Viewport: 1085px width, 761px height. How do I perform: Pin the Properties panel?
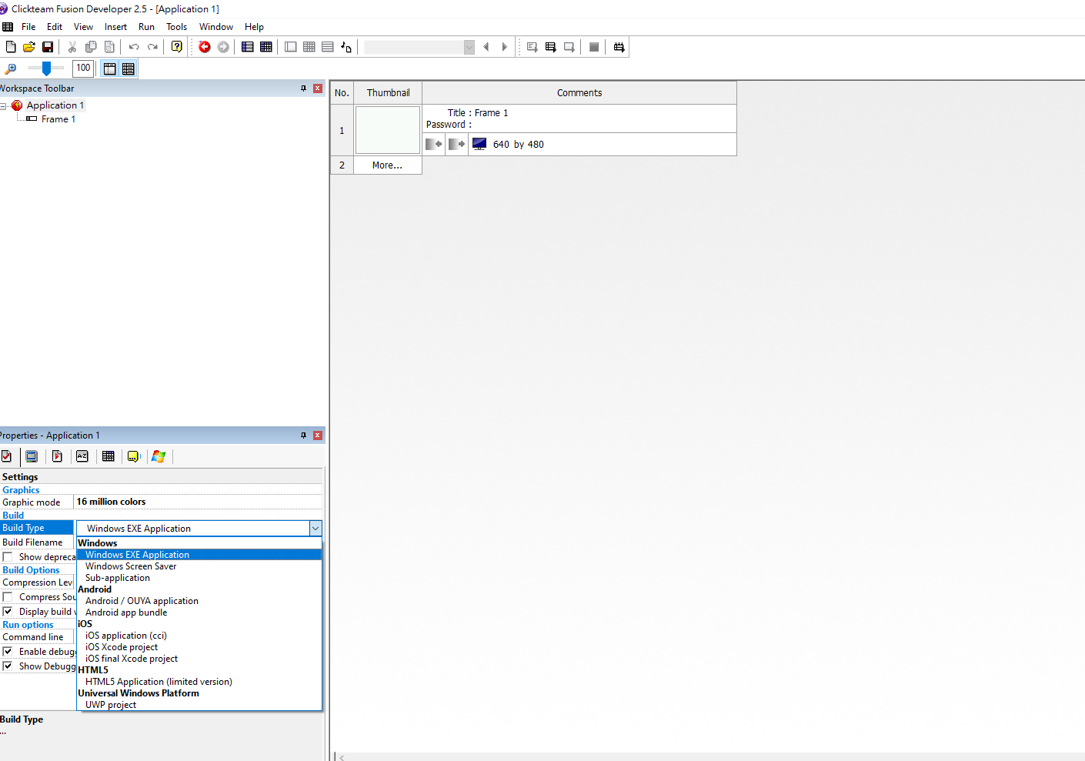(303, 436)
